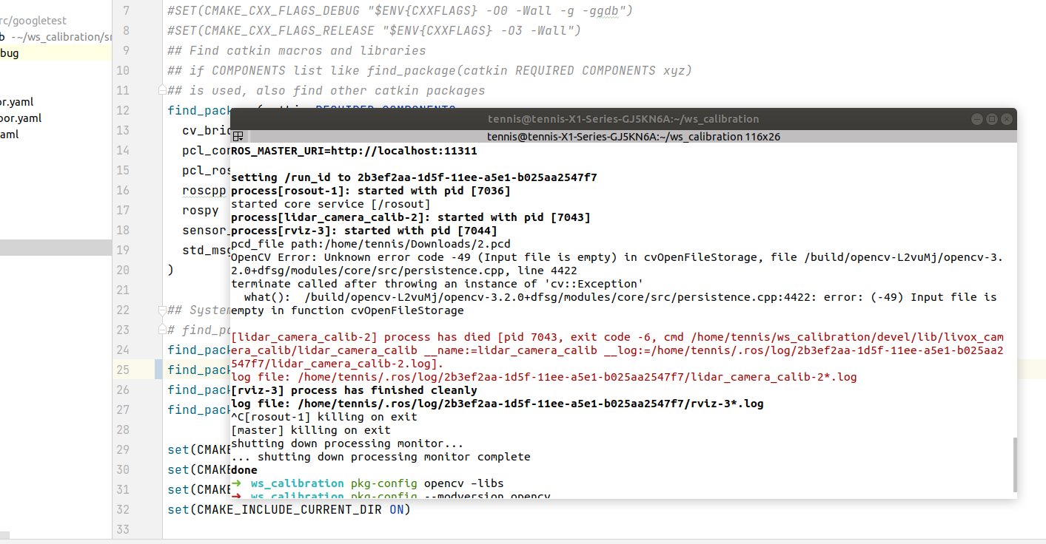Image resolution: width=1046 pixels, height=544 pixels.
Task: Click the terminal window title bar
Action: click(x=624, y=119)
